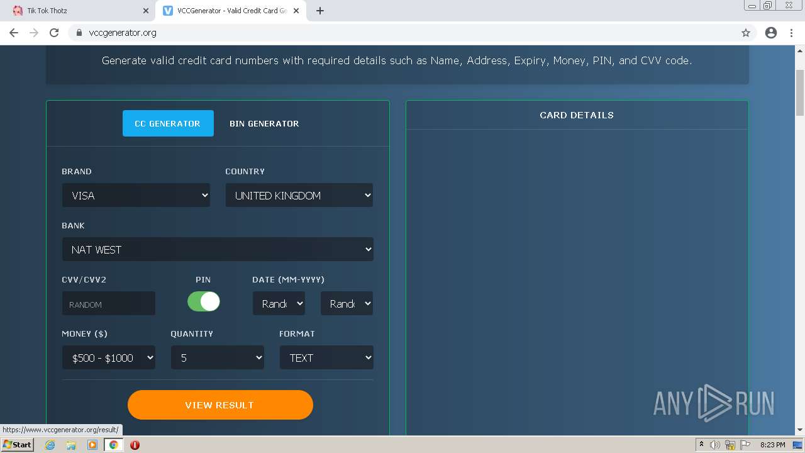This screenshot has height=453, width=805.
Task: Open the file explorer taskbar icon
Action: point(71,445)
